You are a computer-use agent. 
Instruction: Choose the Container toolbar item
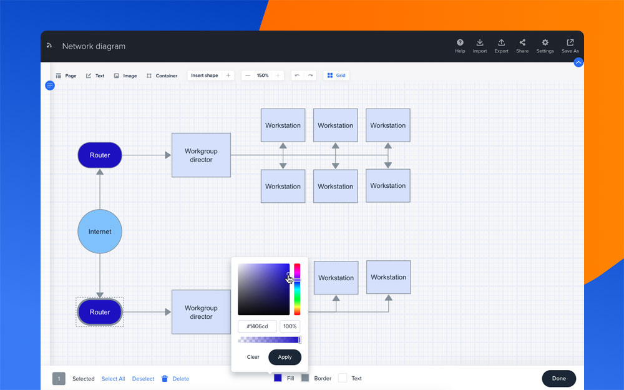coord(162,76)
